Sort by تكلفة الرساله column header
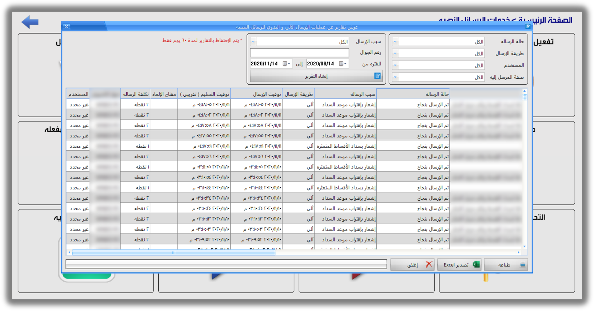594x311 pixels. (x=136, y=94)
